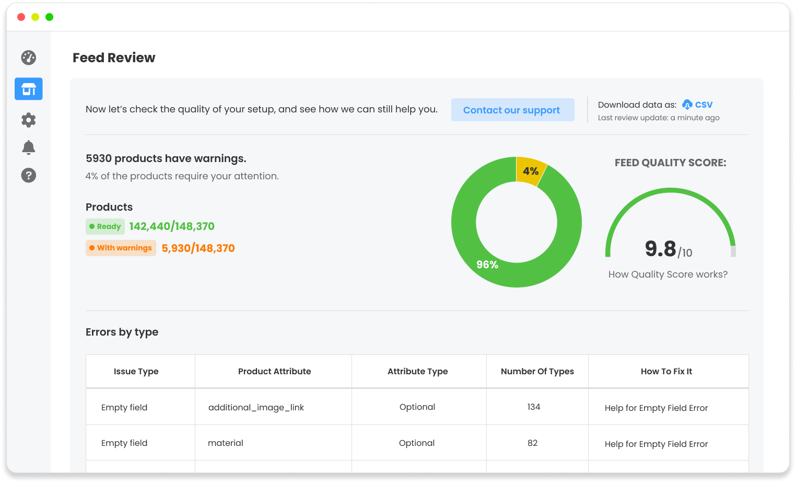This screenshot has height=483, width=796.
Task: Click Optional in the material row
Action: pyautogui.click(x=416, y=443)
